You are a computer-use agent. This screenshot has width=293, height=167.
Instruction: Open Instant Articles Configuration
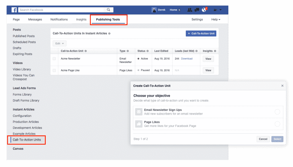[22, 116]
